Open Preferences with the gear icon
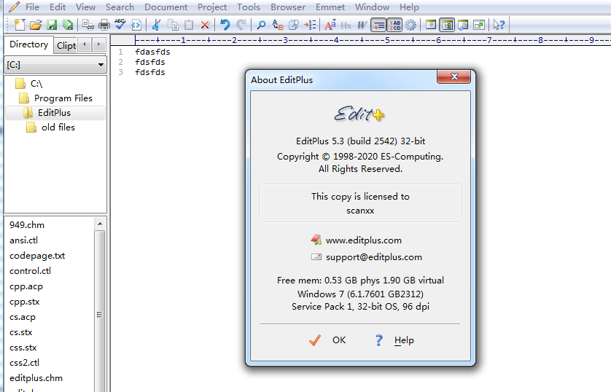The height and width of the screenshot is (392, 611). click(x=410, y=25)
